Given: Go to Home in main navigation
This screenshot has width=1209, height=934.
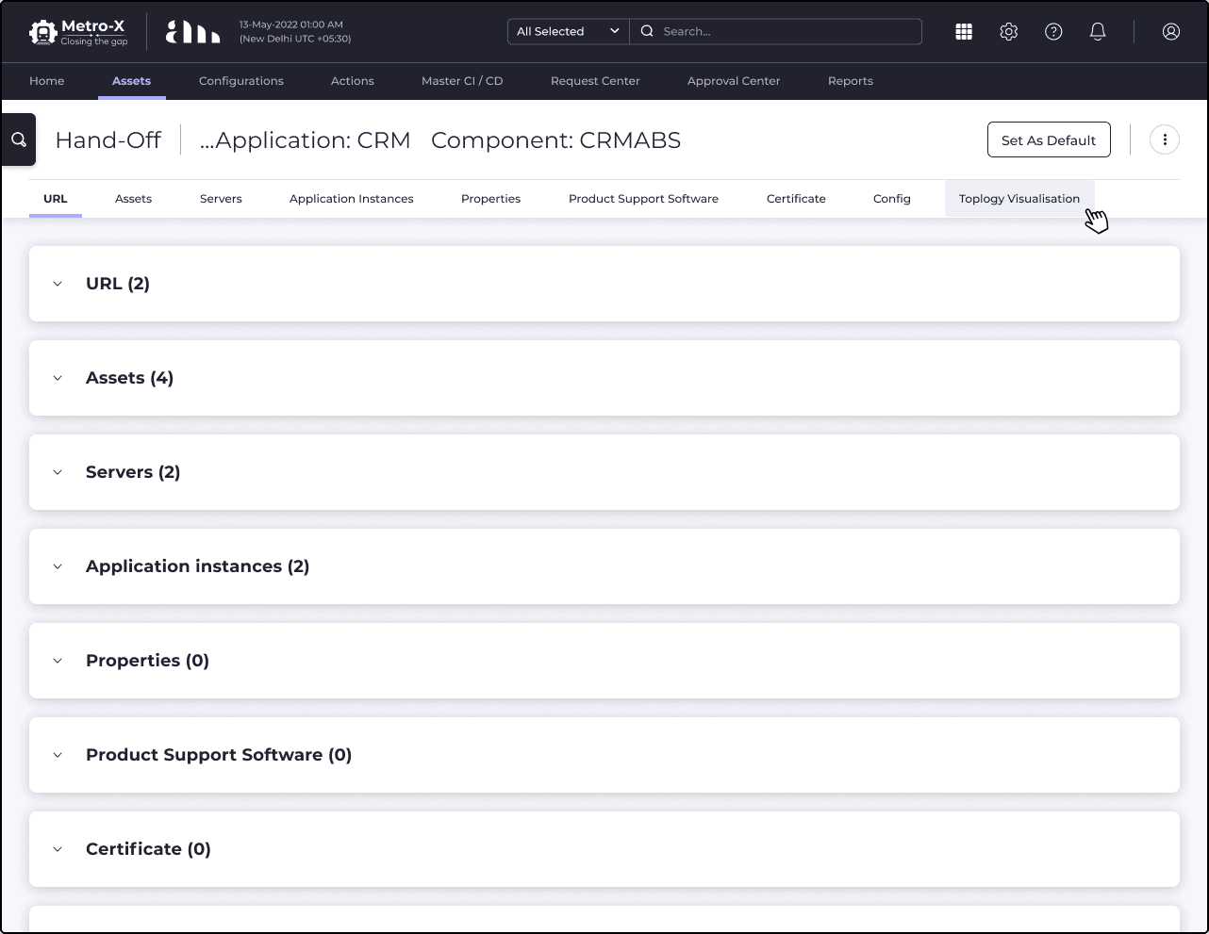Looking at the screenshot, I should pos(47,81).
